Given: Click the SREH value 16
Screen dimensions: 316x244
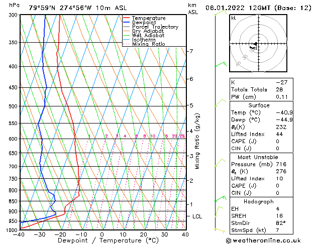Looking at the screenshot, I should 279,216.
